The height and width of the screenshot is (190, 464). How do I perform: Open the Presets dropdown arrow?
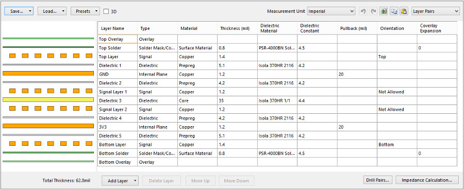pyautogui.click(x=96, y=11)
